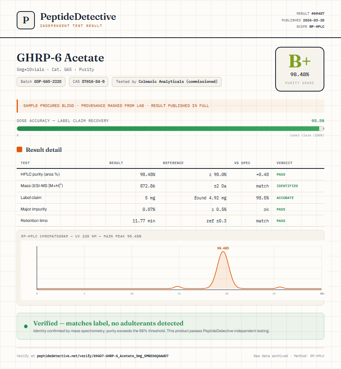The image size is (341, 369).
Task: Click the HPLC purity (area %) row label
Action: point(40,174)
